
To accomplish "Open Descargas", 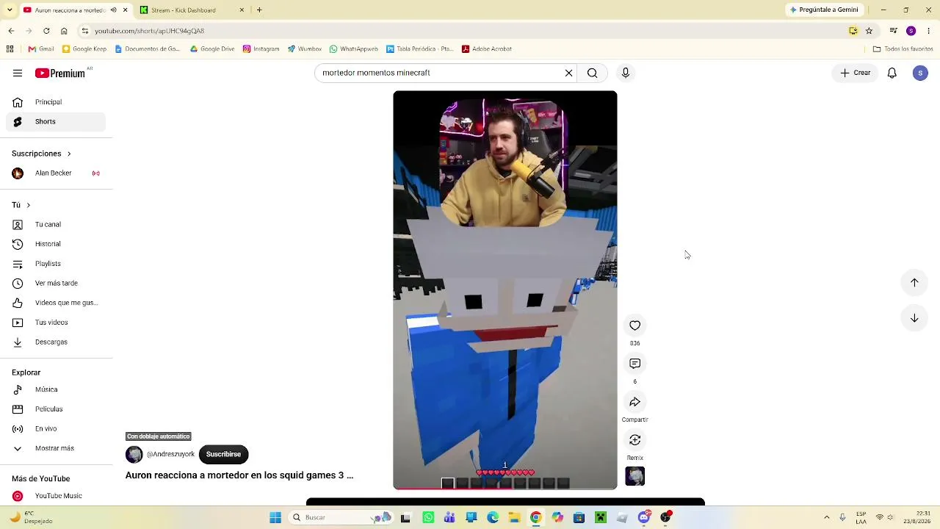I will click(x=56, y=342).
